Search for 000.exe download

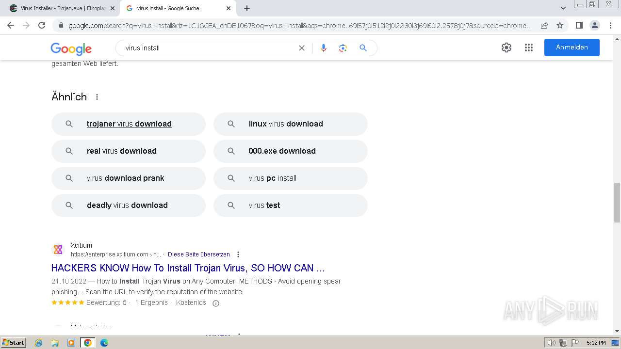[291, 151]
